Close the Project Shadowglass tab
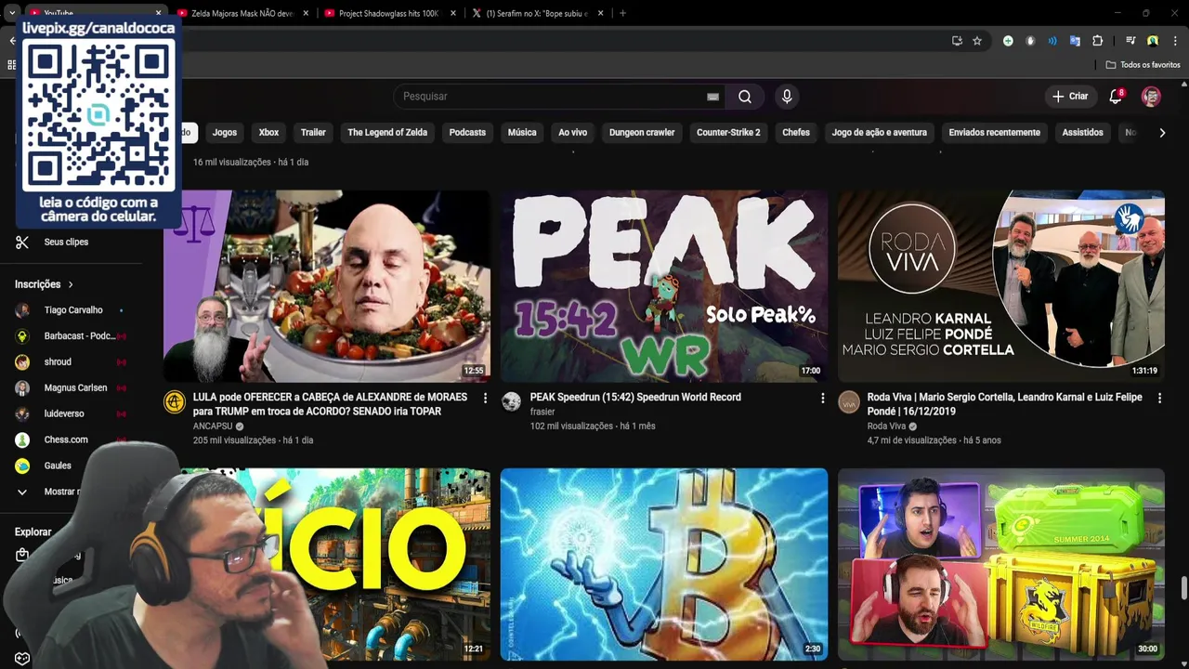This screenshot has height=669, width=1189. (x=453, y=13)
